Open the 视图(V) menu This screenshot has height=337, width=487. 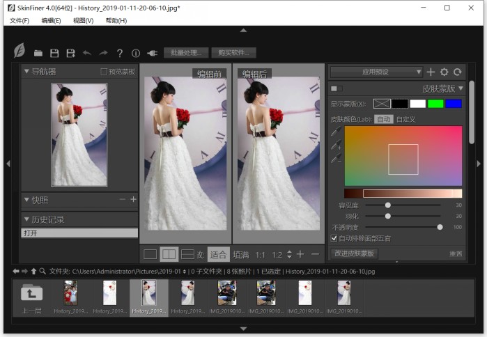click(83, 21)
